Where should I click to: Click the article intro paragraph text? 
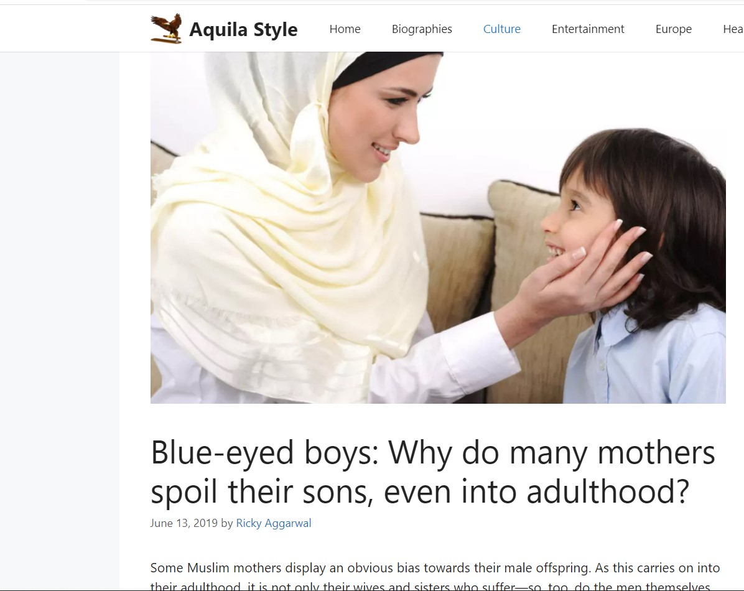point(435,576)
